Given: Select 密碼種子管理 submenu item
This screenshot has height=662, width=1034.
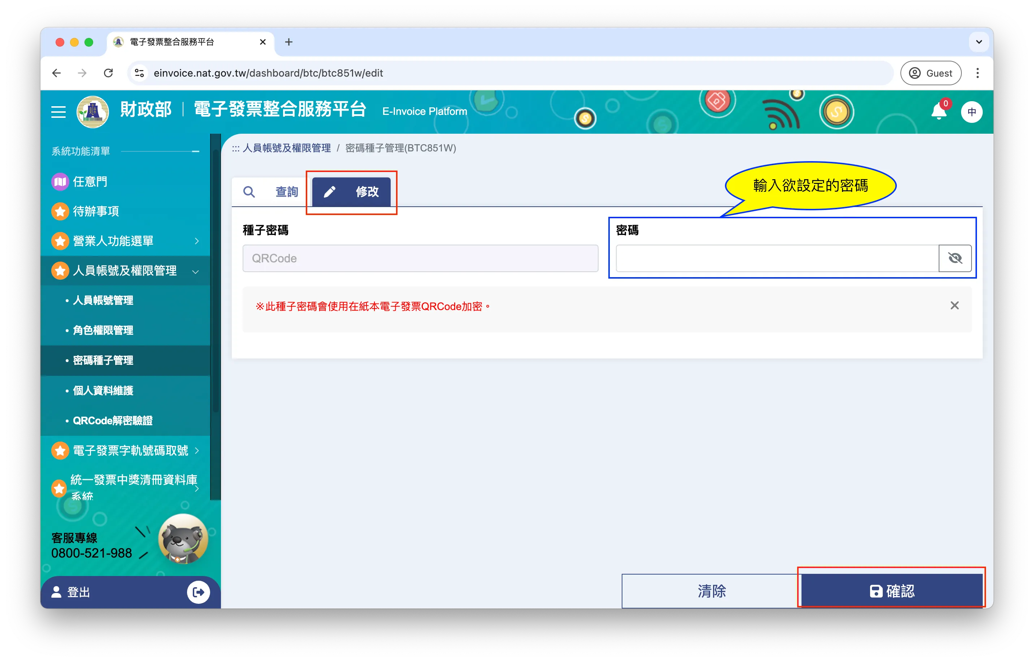Looking at the screenshot, I should [x=103, y=360].
